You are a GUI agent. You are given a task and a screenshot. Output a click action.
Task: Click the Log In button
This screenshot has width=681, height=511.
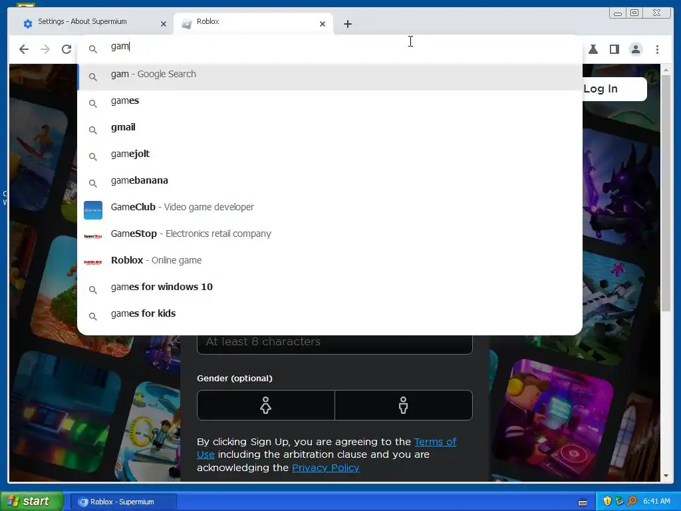click(x=614, y=89)
